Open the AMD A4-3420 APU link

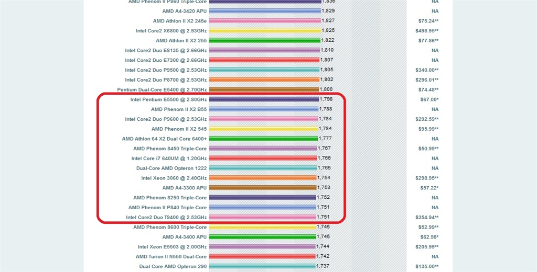tap(185, 12)
